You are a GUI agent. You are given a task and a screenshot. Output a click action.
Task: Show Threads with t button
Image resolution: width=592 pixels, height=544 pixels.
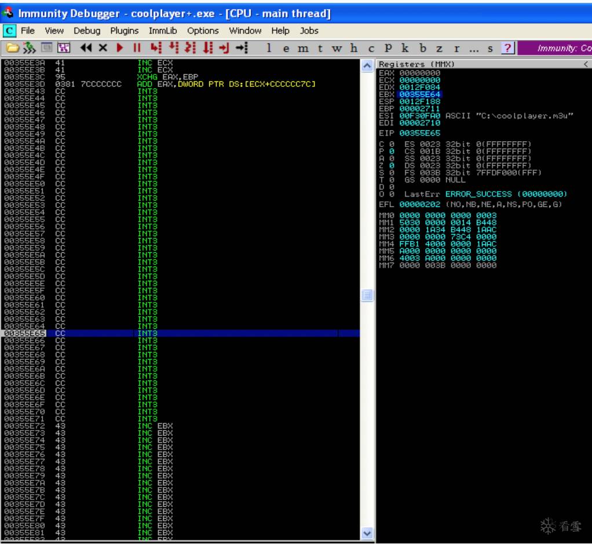[320, 48]
